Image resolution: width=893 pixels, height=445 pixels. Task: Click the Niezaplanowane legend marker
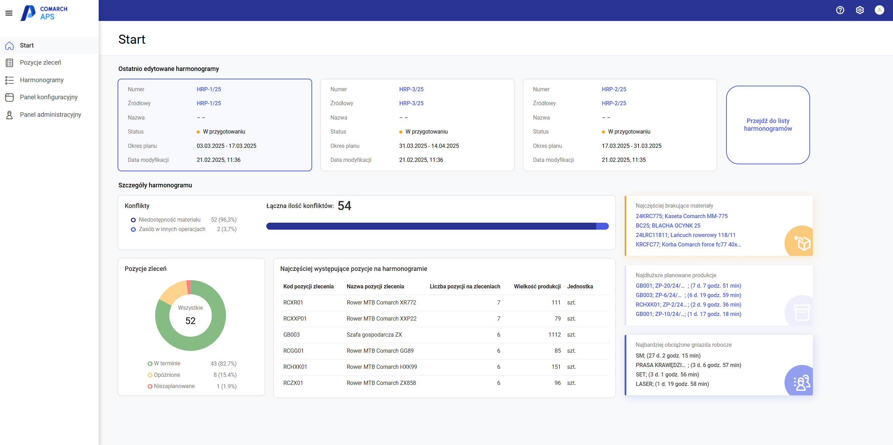[150, 386]
